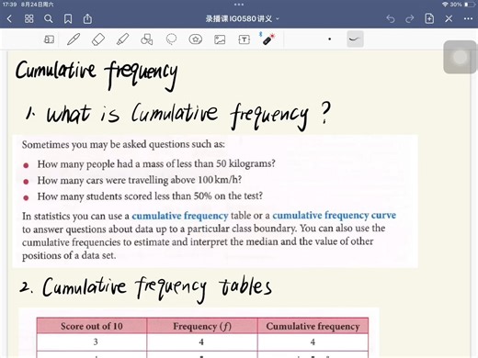Open the thumbnail grid view

(x=28, y=19)
